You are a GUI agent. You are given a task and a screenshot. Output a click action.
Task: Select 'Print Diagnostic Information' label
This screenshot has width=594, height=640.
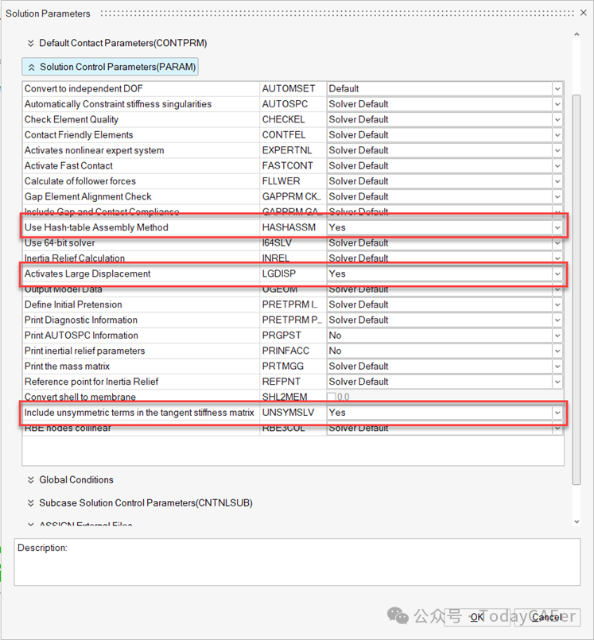81,320
